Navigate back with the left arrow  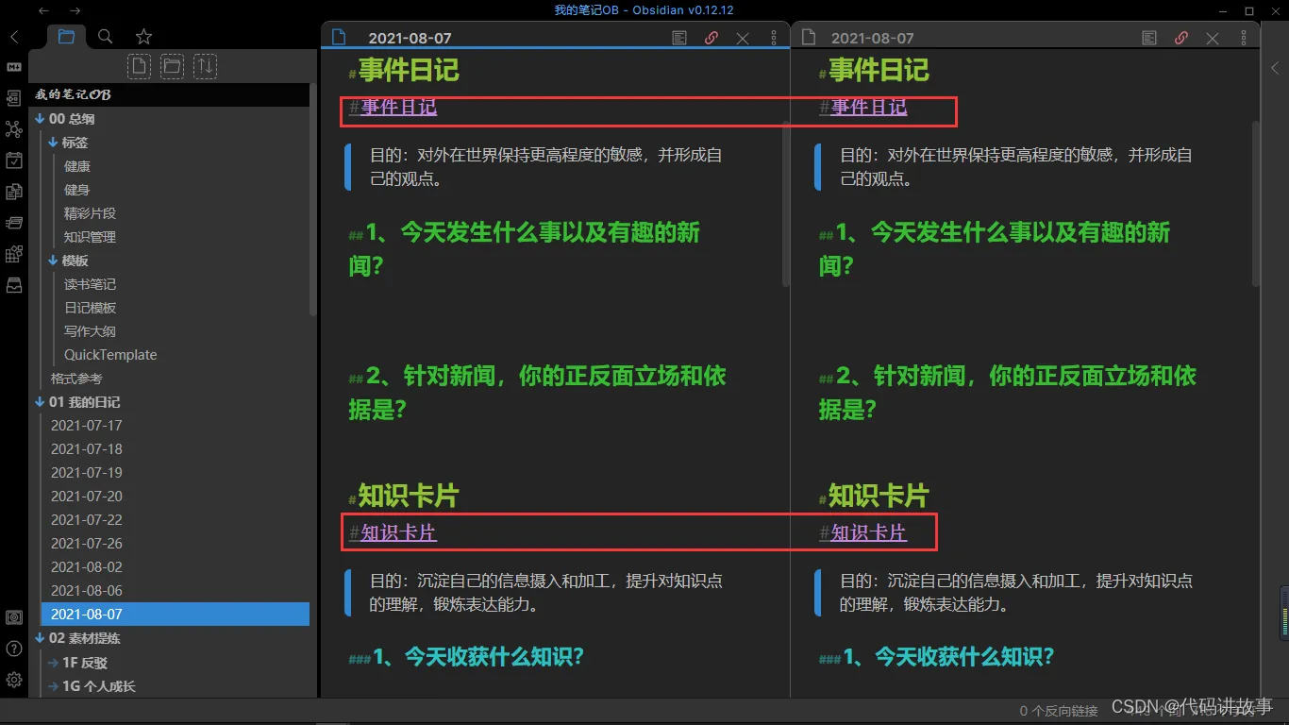pyautogui.click(x=43, y=10)
